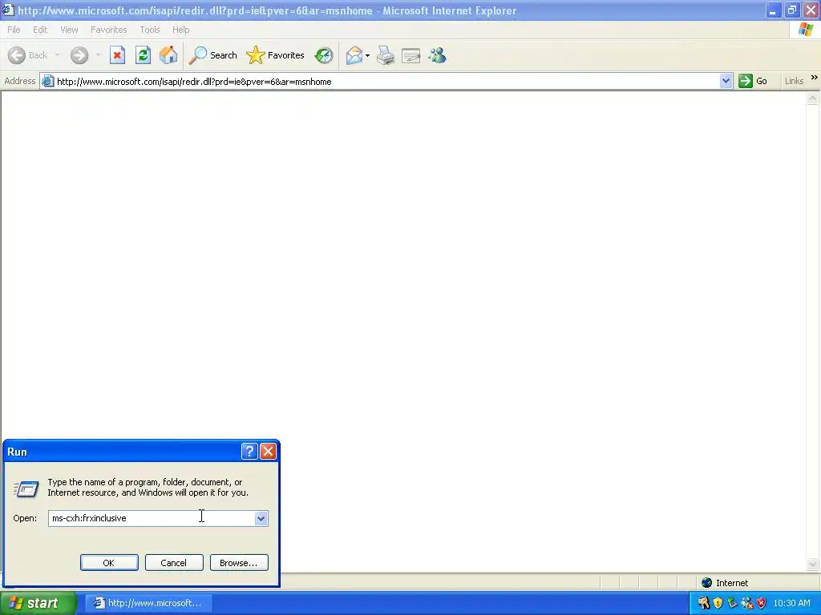Stop page loading with red X icon
Image resolution: width=821 pixels, height=615 pixels.
(x=117, y=55)
